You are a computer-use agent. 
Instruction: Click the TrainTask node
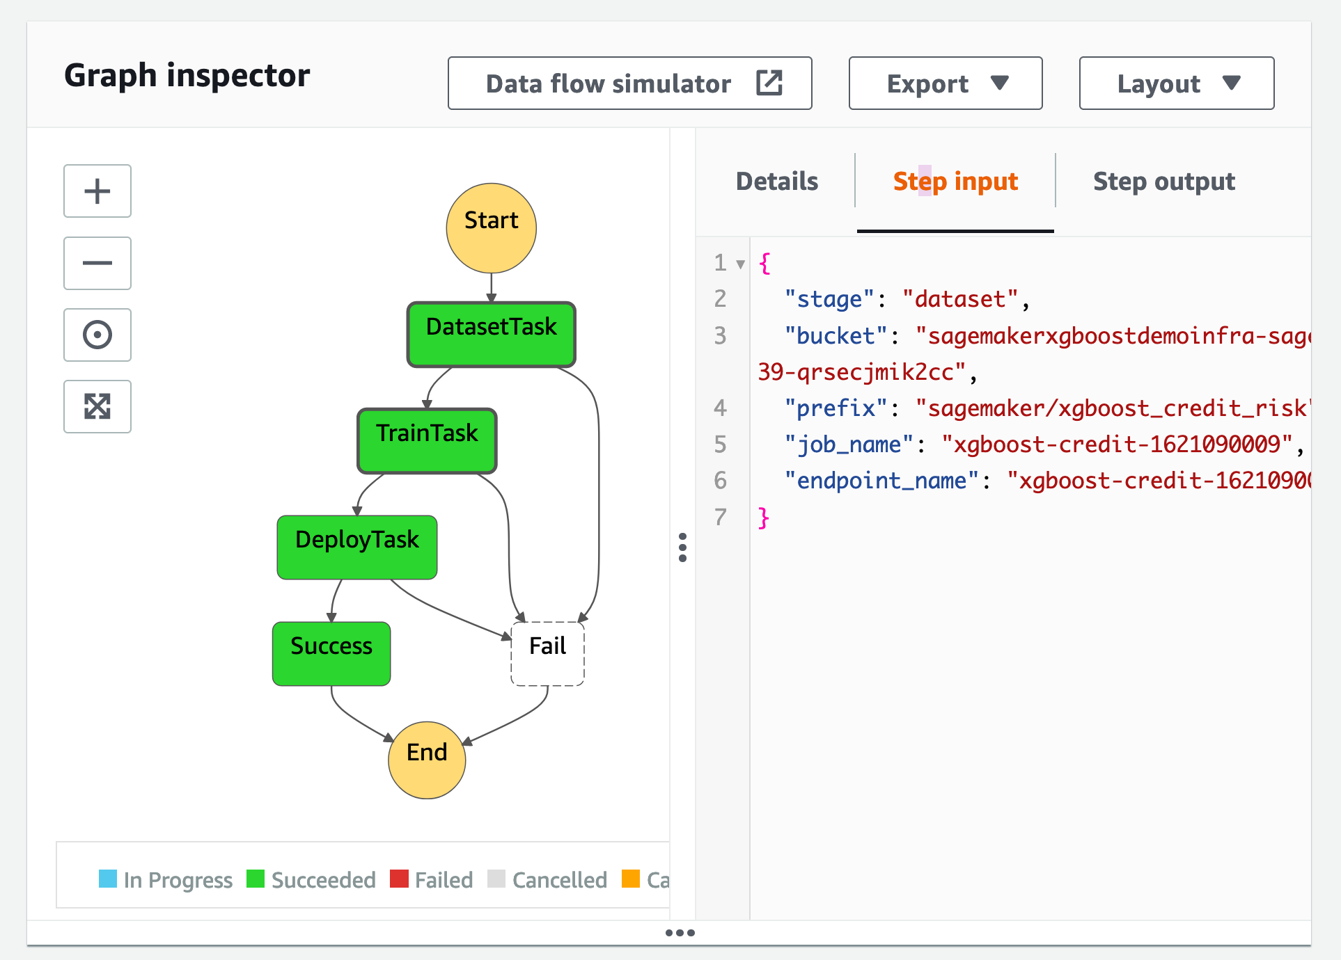click(x=427, y=440)
